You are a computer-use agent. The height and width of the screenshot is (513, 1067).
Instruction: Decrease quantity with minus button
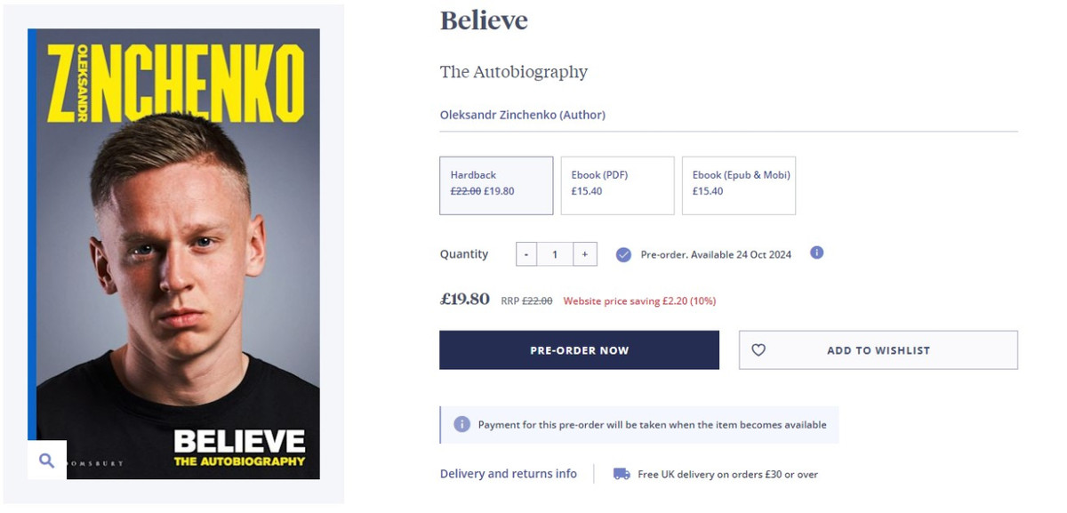(x=526, y=254)
